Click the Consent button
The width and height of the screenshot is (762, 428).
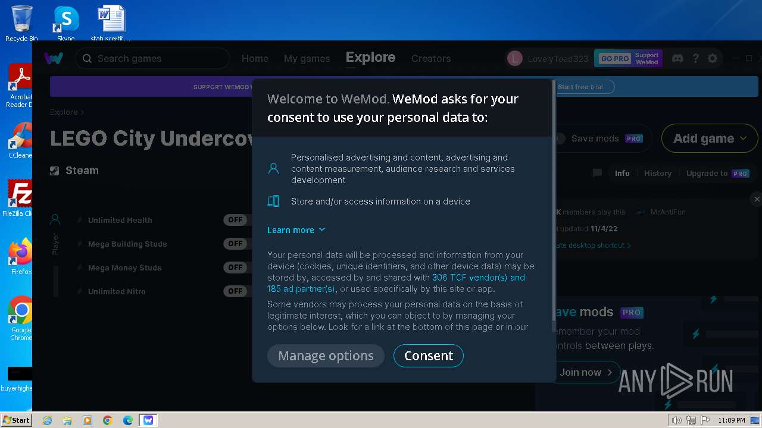[x=429, y=355]
